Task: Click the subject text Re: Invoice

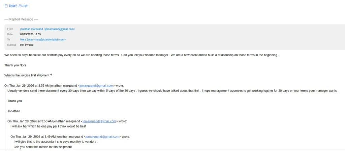Action: pyautogui.click(x=27, y=45)
